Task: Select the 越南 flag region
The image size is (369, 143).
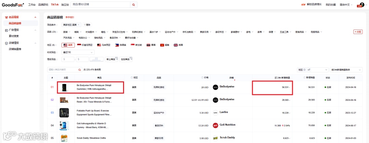Action: [x=165, y=45]
